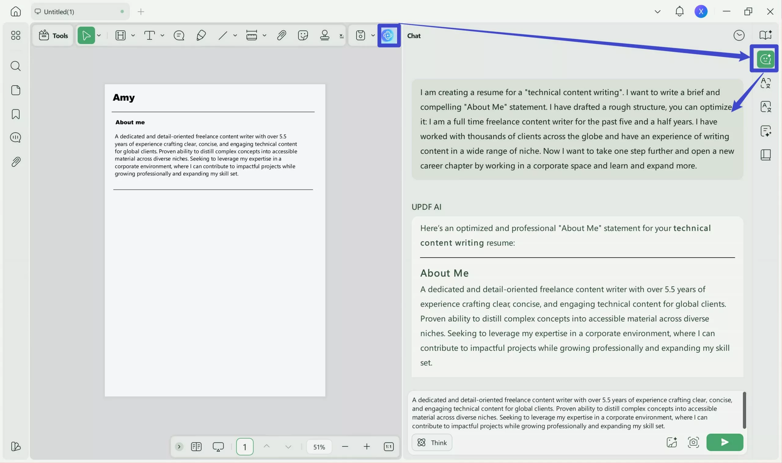Open the search panel in left sidebar
Viewport: 782px width, 463px height.
point(16,66)
